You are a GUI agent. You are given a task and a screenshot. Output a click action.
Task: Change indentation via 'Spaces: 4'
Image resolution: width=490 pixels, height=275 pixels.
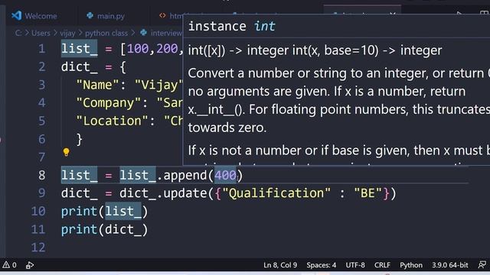click(x=321, y=265)
